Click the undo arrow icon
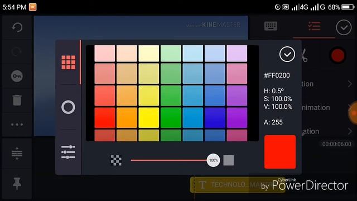This screenshot has height=201, width=357. (x=17, y=27)
